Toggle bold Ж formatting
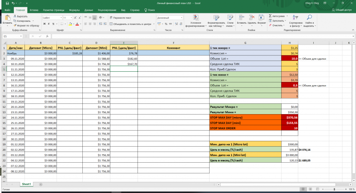This screenshot has width=356, height=193. 44,24
